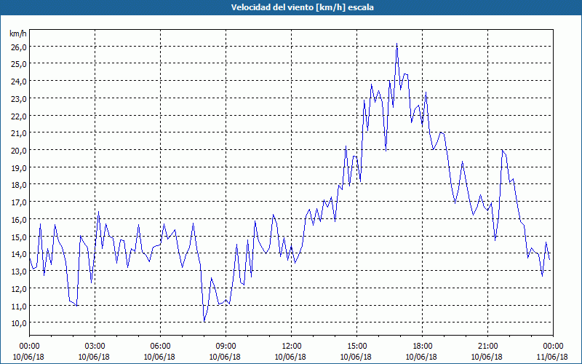
Task: Select the 06:00 time label
Action: (160, 347)
